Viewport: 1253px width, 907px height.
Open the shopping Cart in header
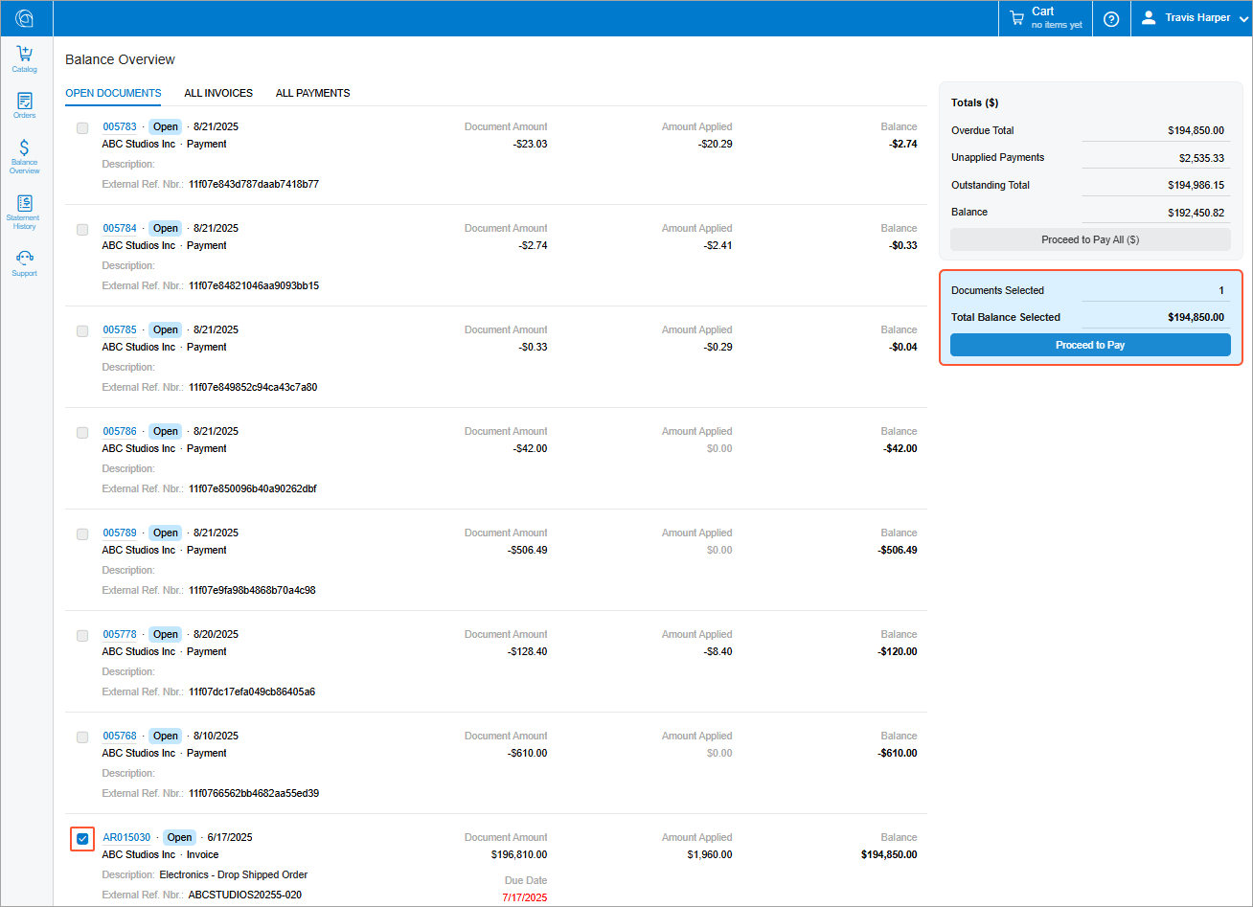coord(1046,18)
